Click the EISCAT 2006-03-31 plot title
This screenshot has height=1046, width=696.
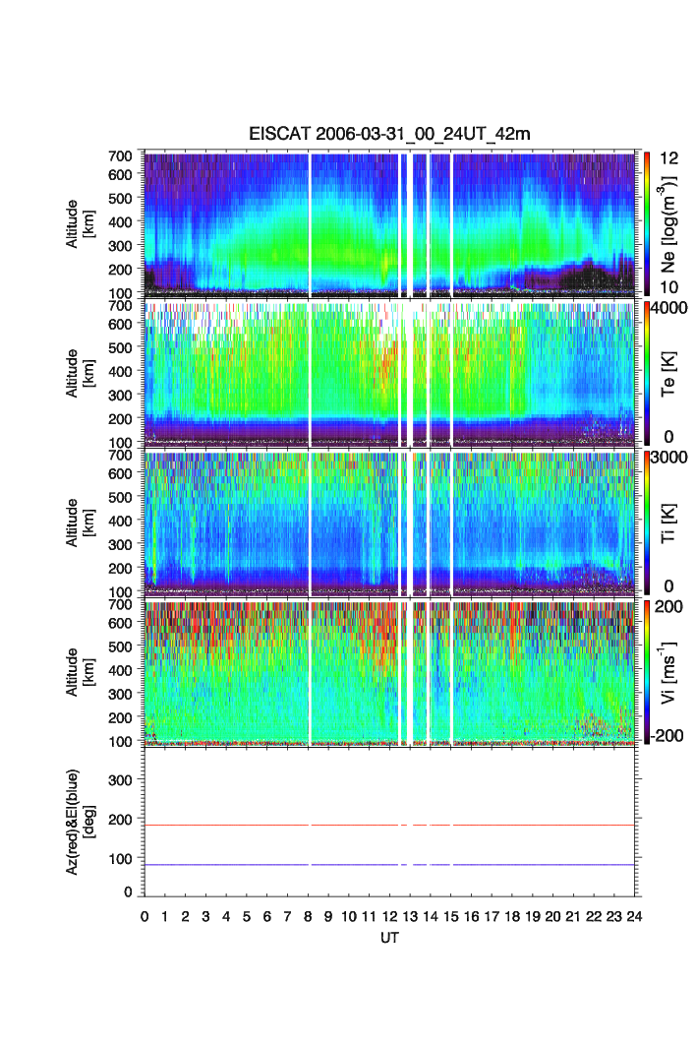click(x=393, y=134)
